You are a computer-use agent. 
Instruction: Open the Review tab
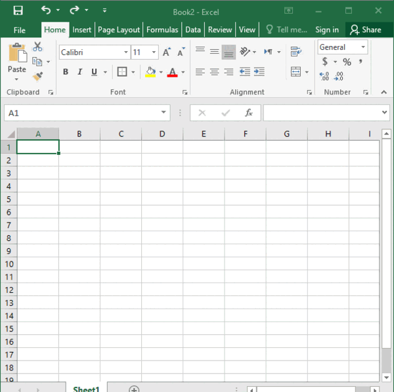pyautogui.click(x=220, y=30)
